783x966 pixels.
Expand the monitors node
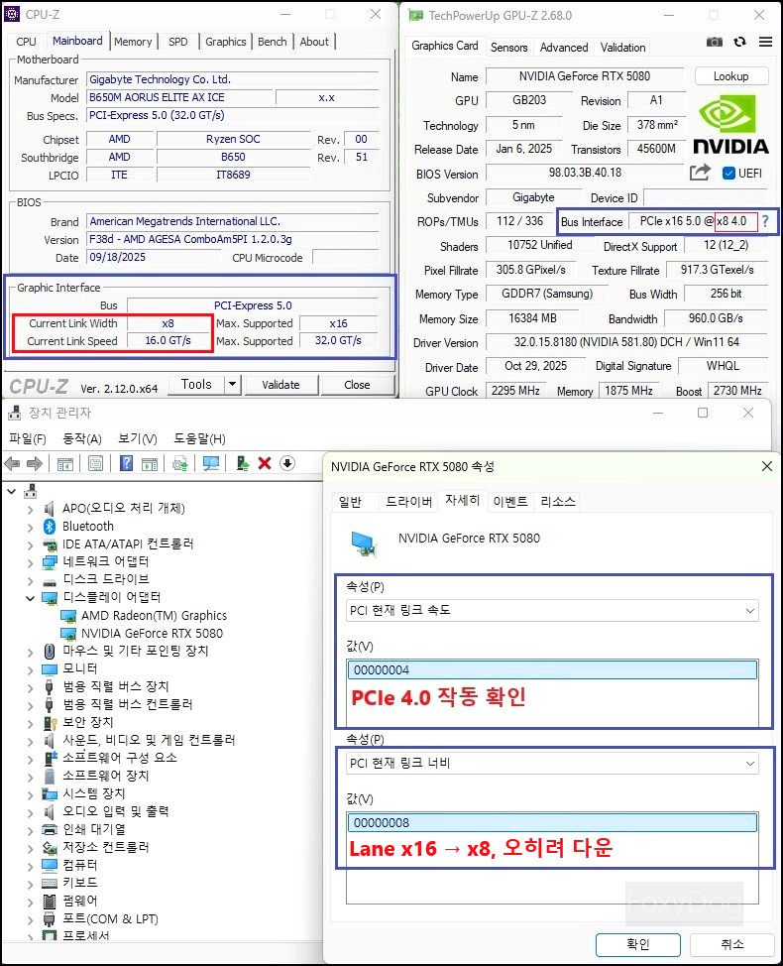coord(30,669)
